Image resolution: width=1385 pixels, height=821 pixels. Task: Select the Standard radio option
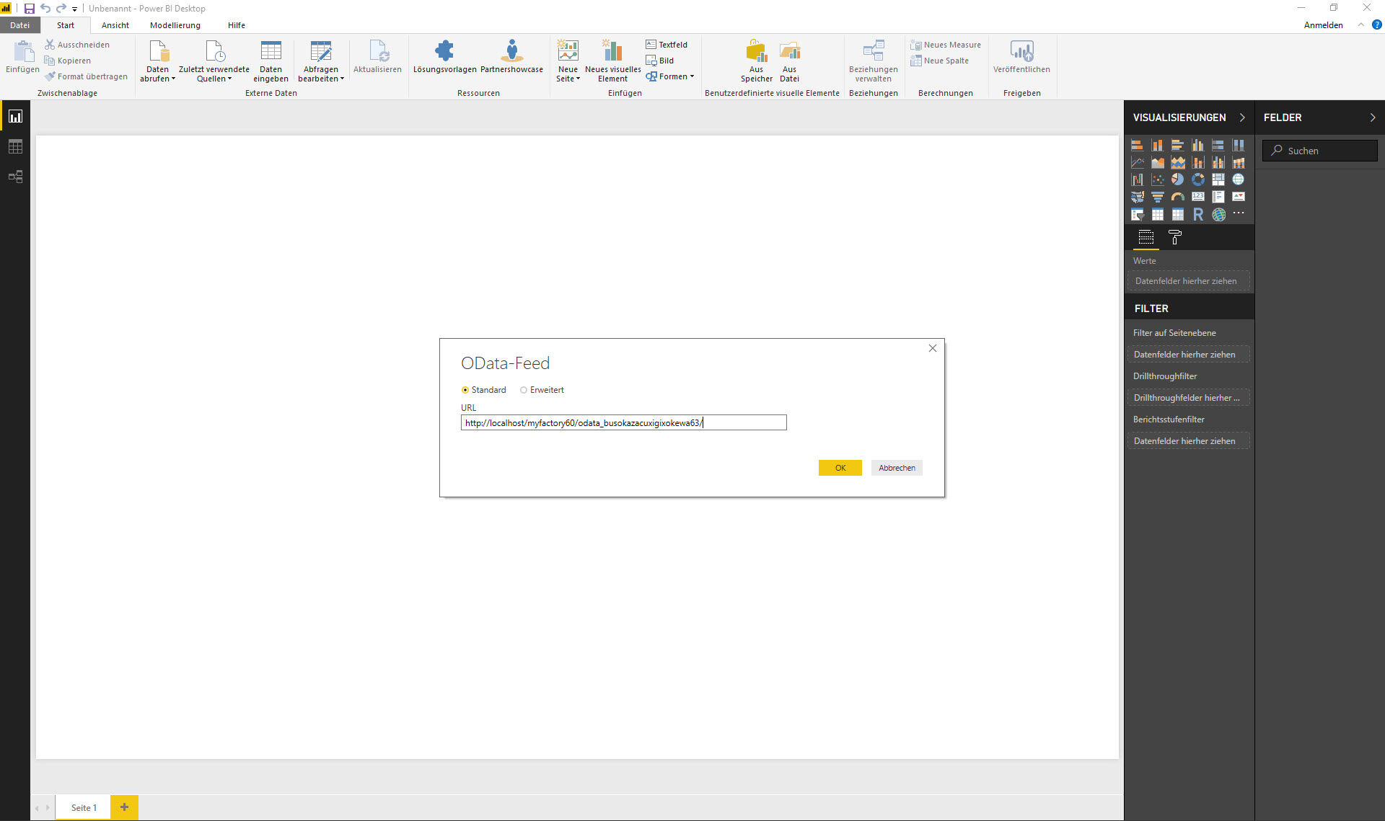click(x=465, y=390)
